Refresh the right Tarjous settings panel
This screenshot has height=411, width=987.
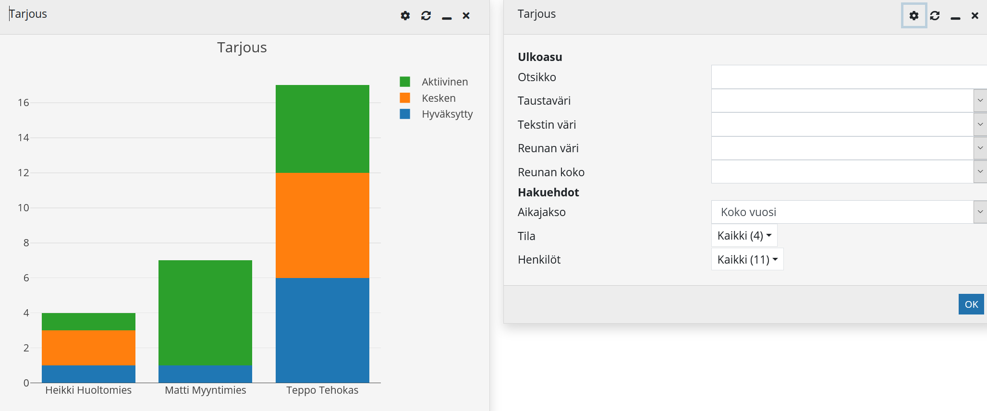935,16
